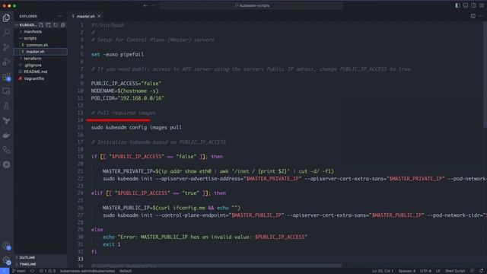Change encoding via UTF-8 status item
487x274 pixels.
point(425,271)
